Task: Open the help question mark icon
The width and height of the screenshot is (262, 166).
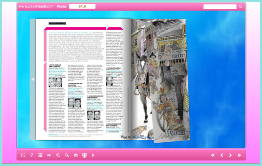Action: click(31, 155)
